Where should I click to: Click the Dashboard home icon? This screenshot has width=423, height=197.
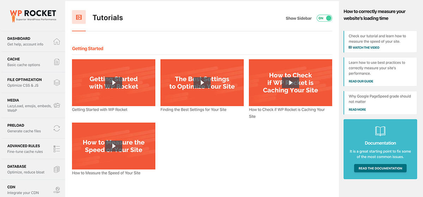pos(56,42)
